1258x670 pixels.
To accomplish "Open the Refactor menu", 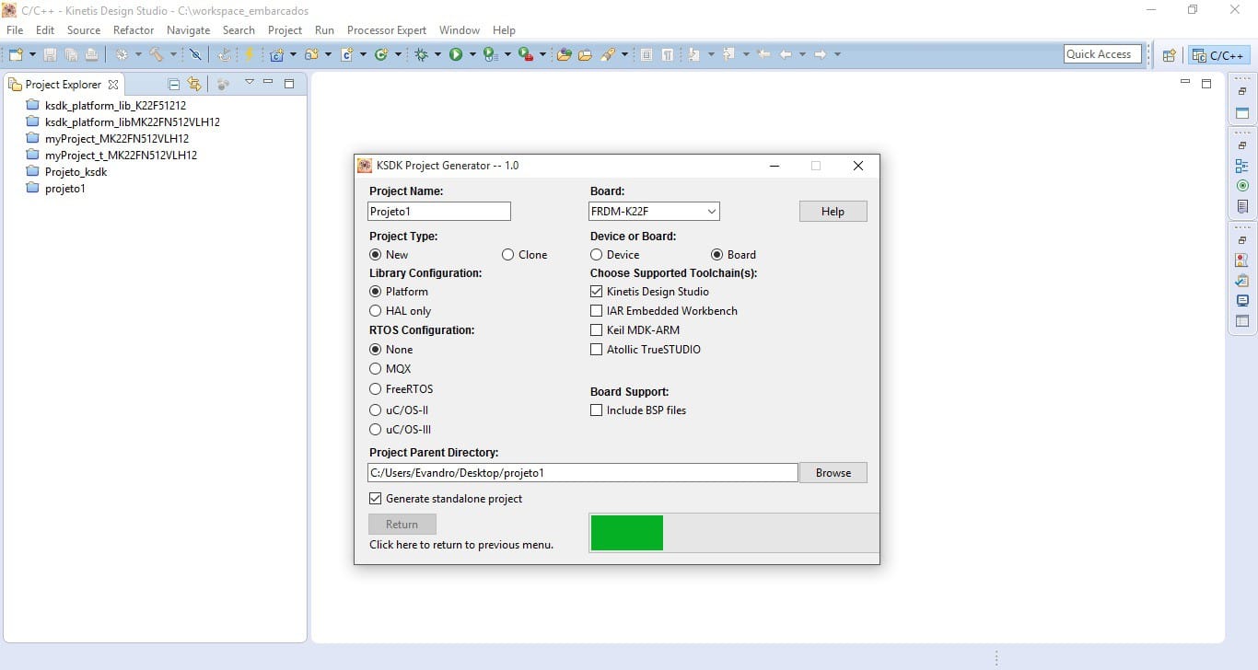I will click(x=134, y=30).
